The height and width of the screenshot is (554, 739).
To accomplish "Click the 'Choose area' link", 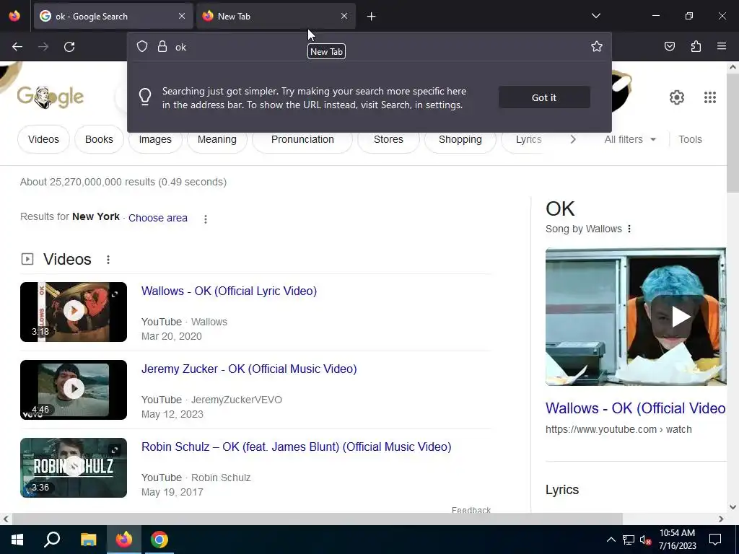I will (158, 218).
